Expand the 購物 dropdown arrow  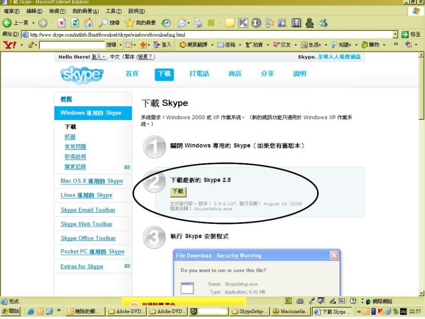tap(384, 45)
